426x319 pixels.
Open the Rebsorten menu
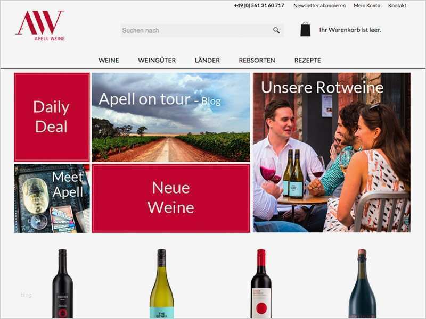coord(257,60)
